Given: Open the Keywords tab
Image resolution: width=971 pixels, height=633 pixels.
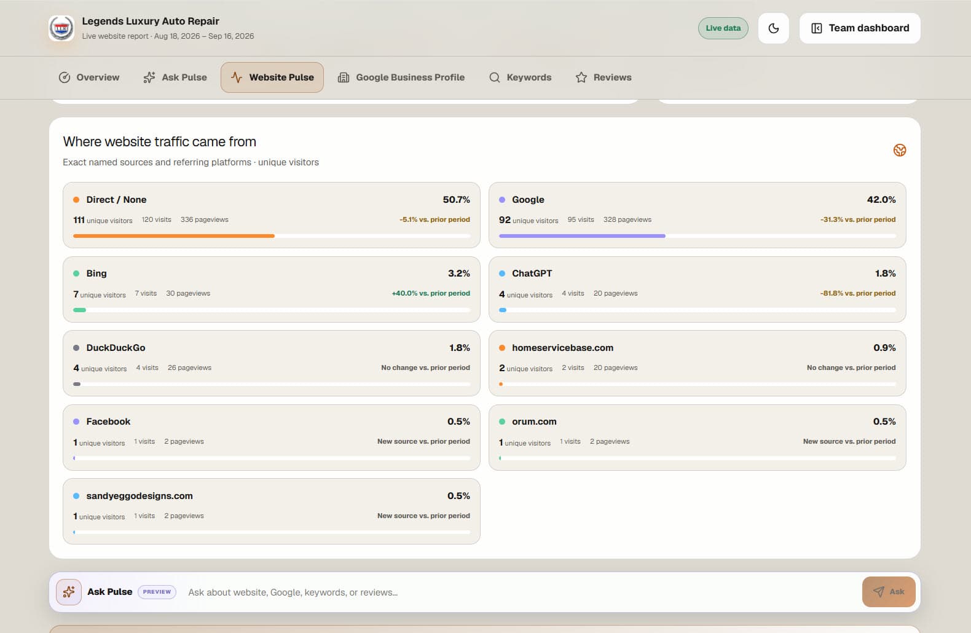Looking at the screenshot, I should pyautogui.click(x=520, y=77).
